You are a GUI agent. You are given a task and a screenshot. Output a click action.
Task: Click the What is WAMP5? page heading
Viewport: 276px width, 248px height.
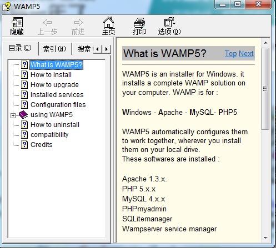165,53
